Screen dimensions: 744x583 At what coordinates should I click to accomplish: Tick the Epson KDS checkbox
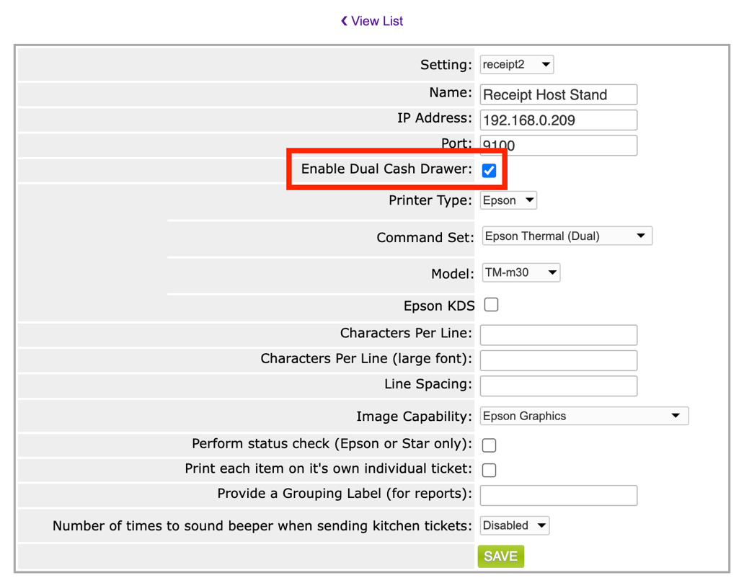click(x=492, y=305)
